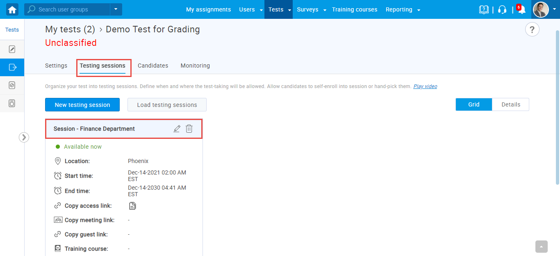Open the Monitoring tab

pos(195,66)
